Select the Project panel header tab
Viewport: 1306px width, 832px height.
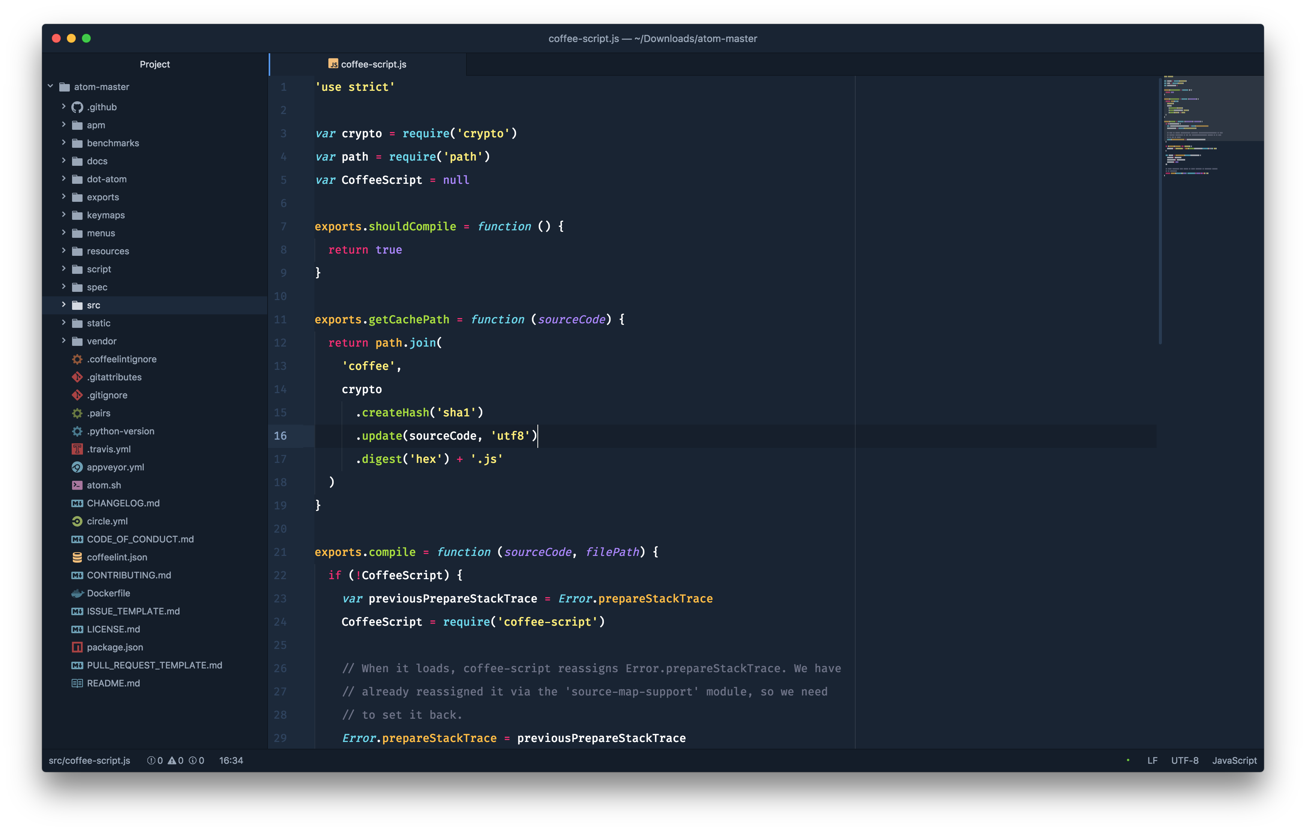click(155, 65)
